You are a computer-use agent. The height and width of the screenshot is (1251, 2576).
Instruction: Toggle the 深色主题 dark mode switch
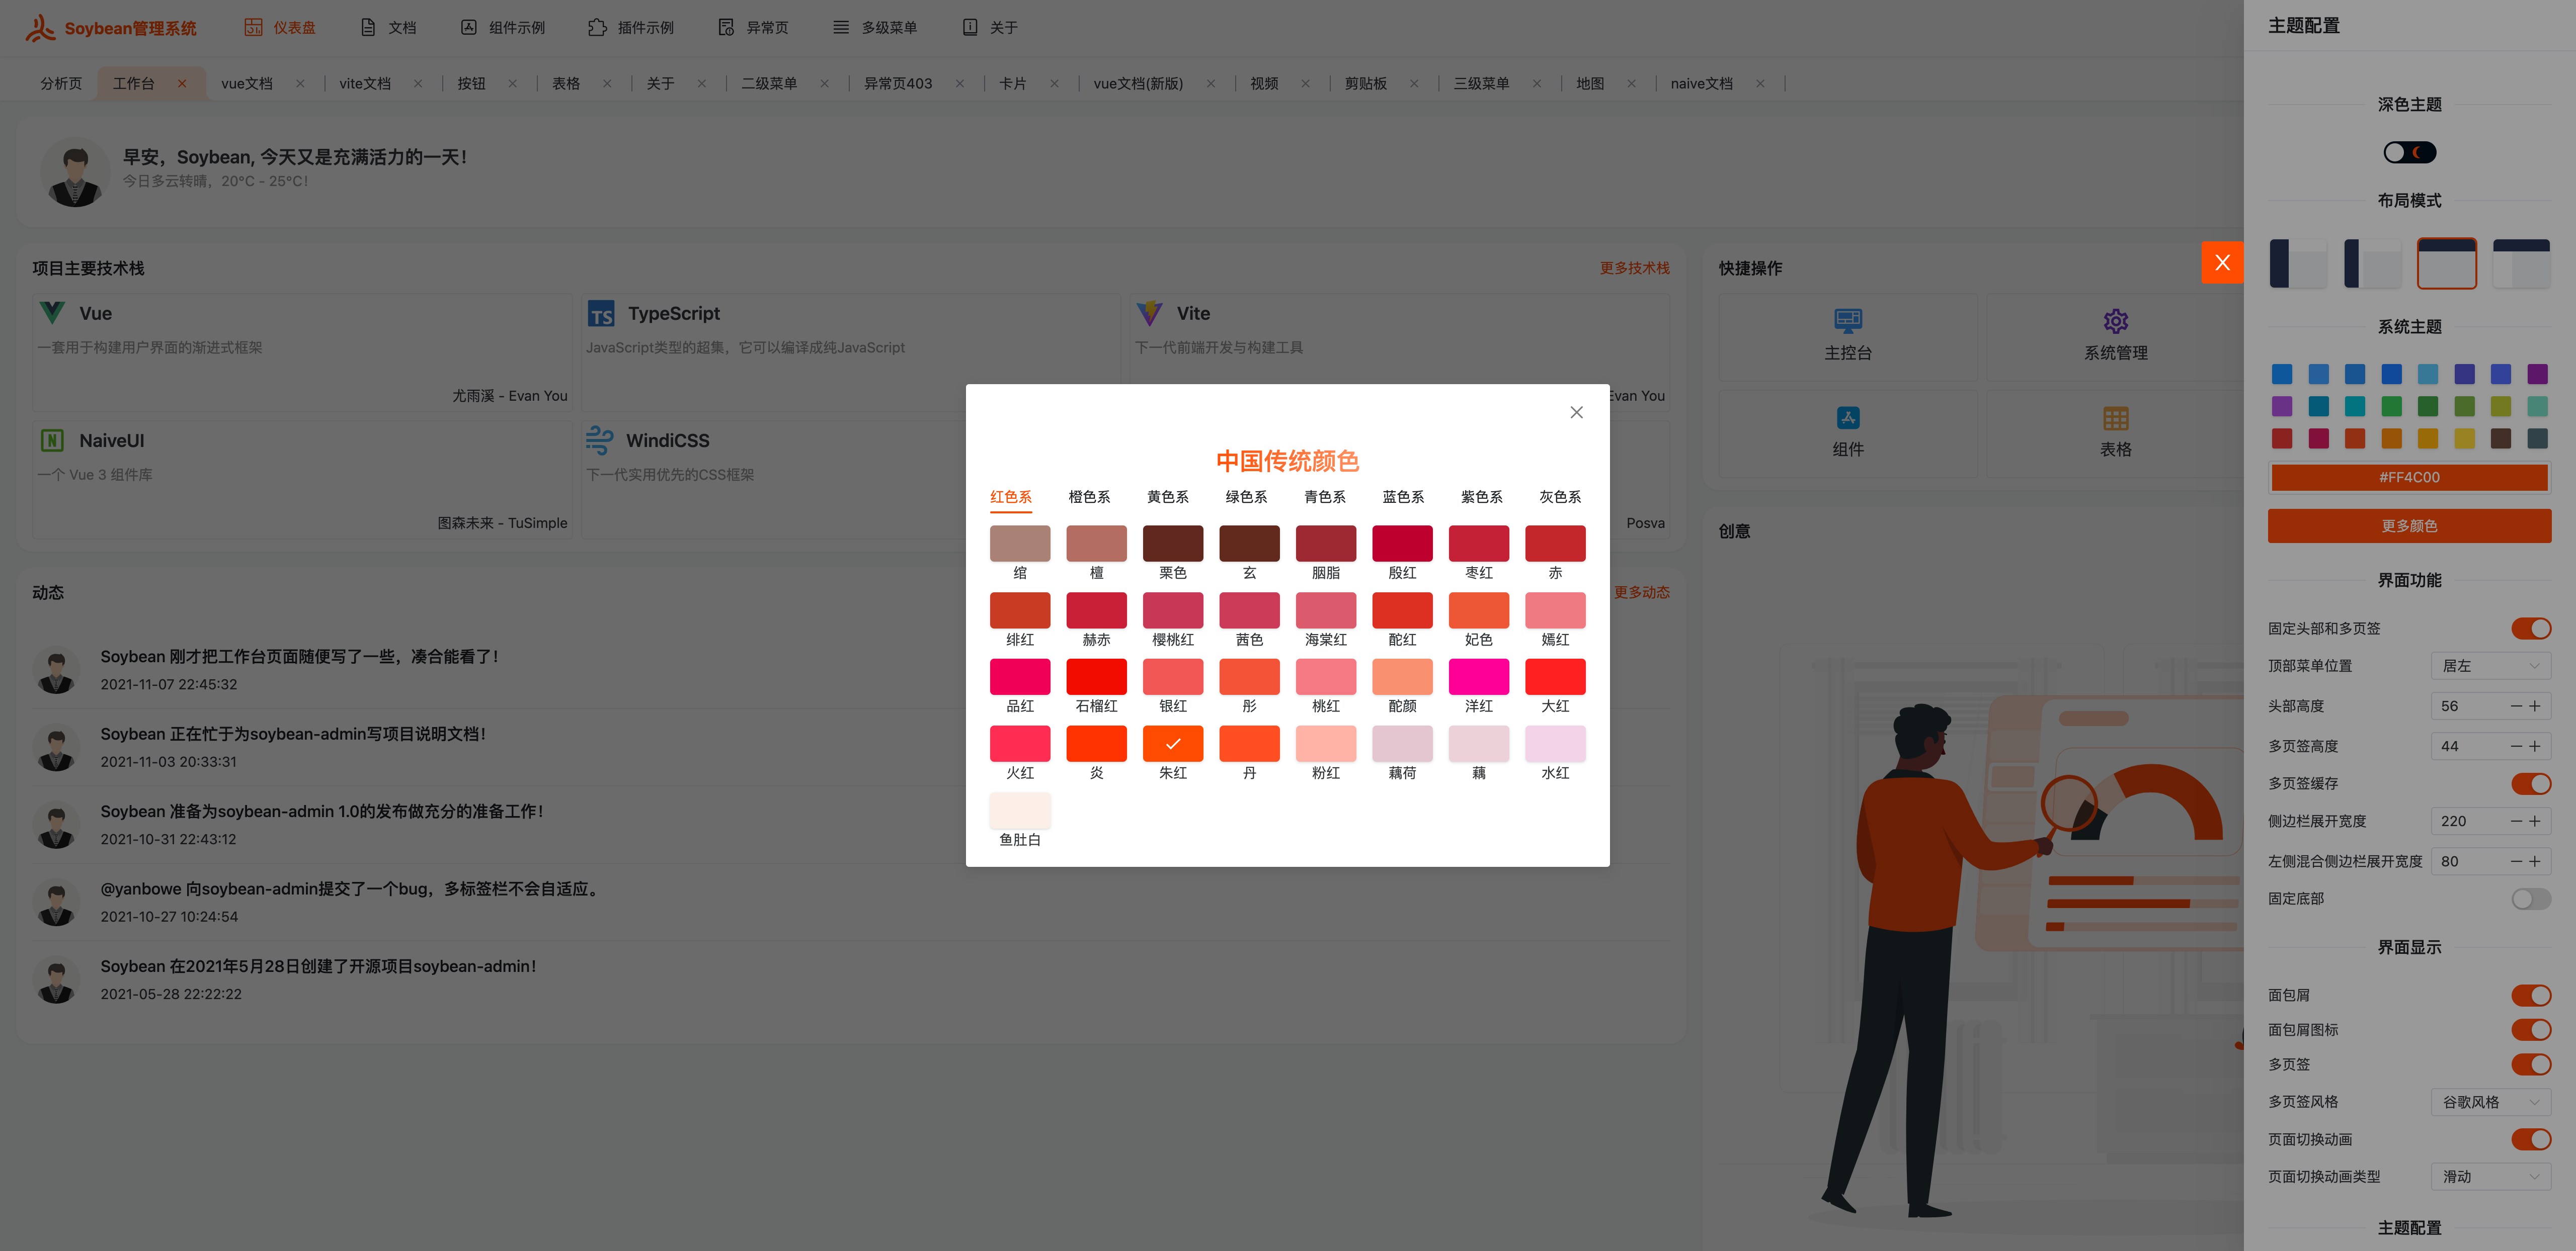[2409, 152]
